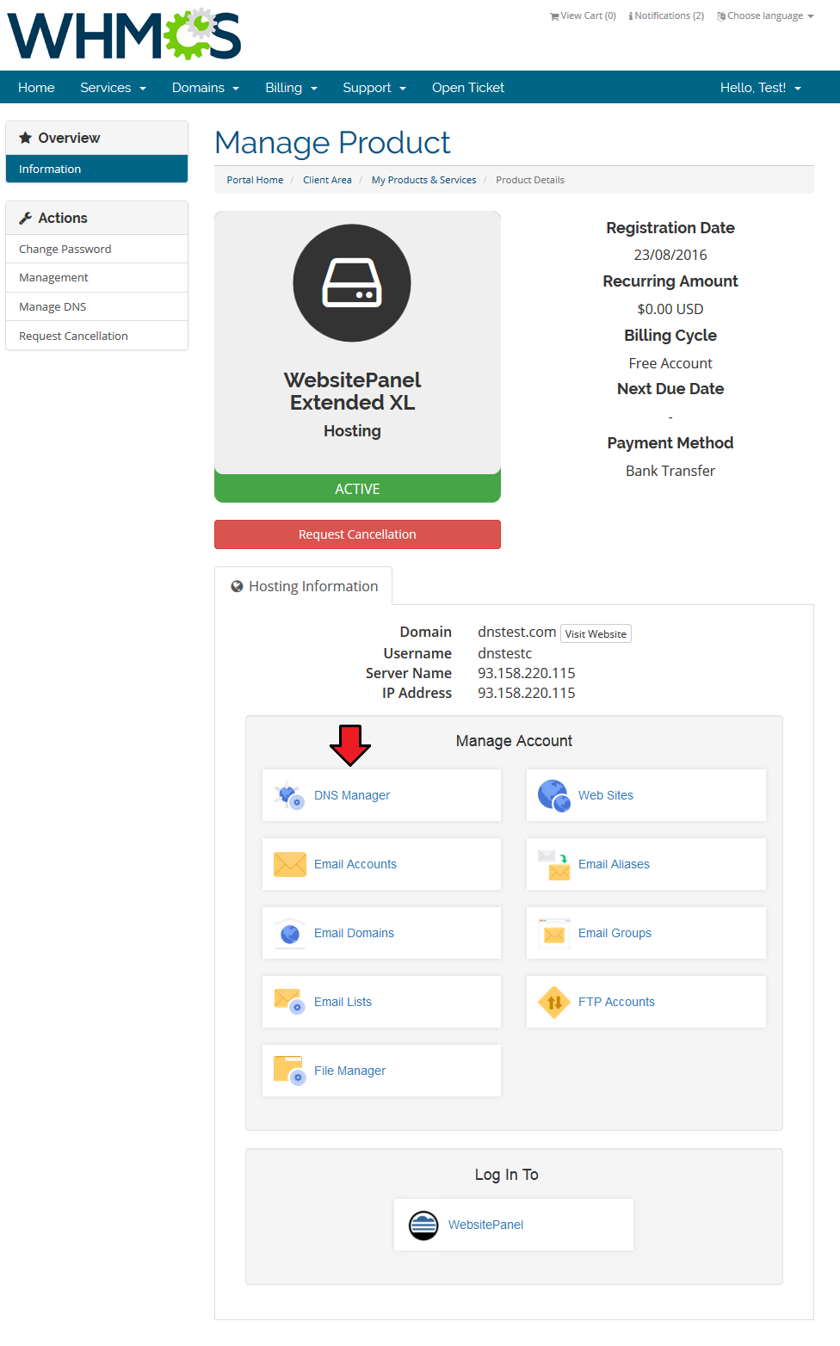
Task: Click the Bank Transfer payment method text
Action: (x=670, y=471)
